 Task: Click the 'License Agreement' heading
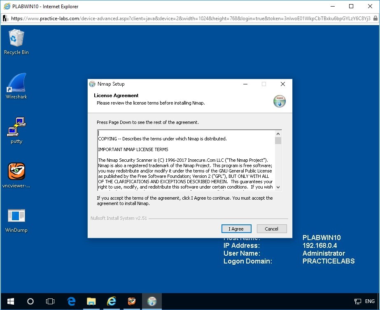116,96
